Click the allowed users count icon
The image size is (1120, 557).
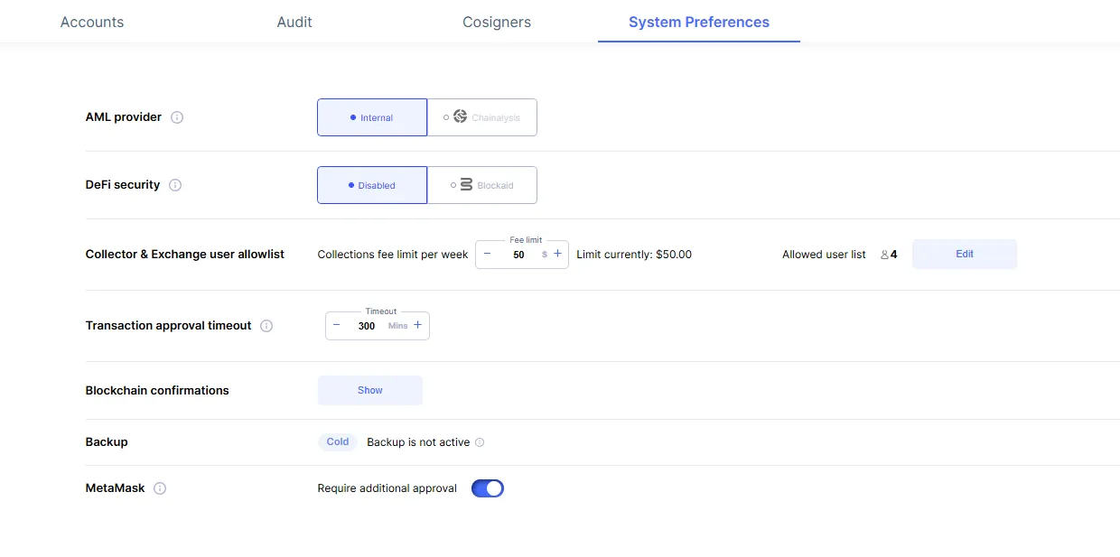click(885, 255)
